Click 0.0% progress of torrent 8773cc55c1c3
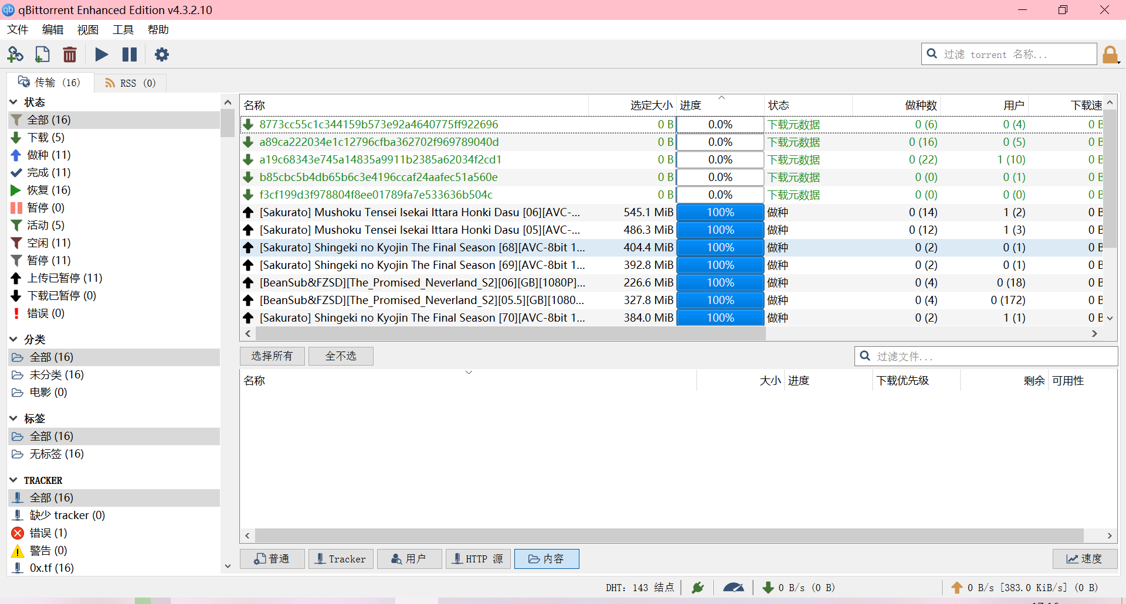The height and width of the screenshot is (604, 1126). [x=720, y=125]
